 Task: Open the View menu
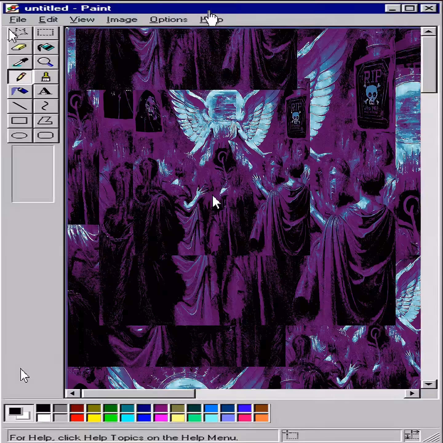[x=82, y=20]
